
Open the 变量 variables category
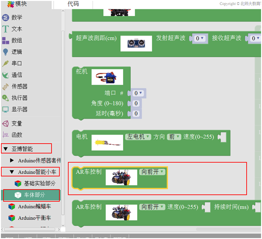(x=12, y=123)
